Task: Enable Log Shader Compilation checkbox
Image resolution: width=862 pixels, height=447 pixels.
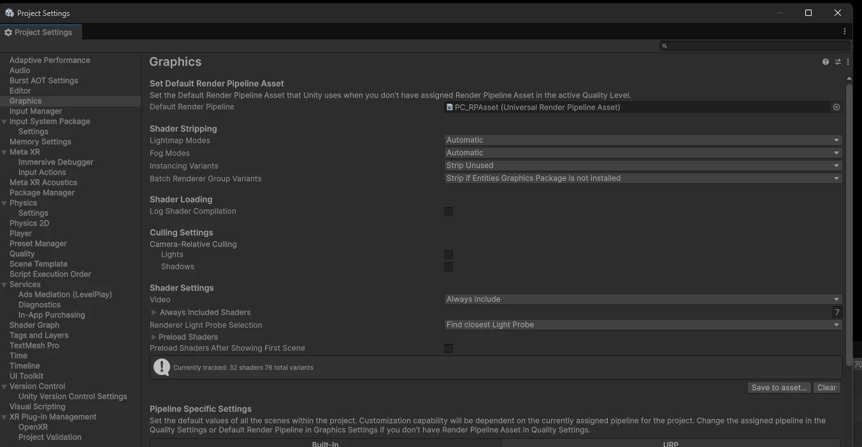Action: [x=449, y=211]
